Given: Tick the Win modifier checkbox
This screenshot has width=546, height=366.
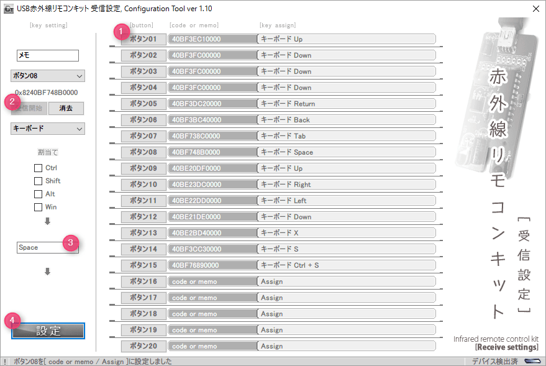Looking at the screenshot, I should pos(39,207).
